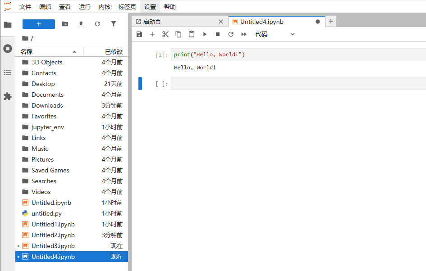Image resolution: width=426 pixels, height=271 pixels.
Task: Select the untitled.py file
Action: 72,213
